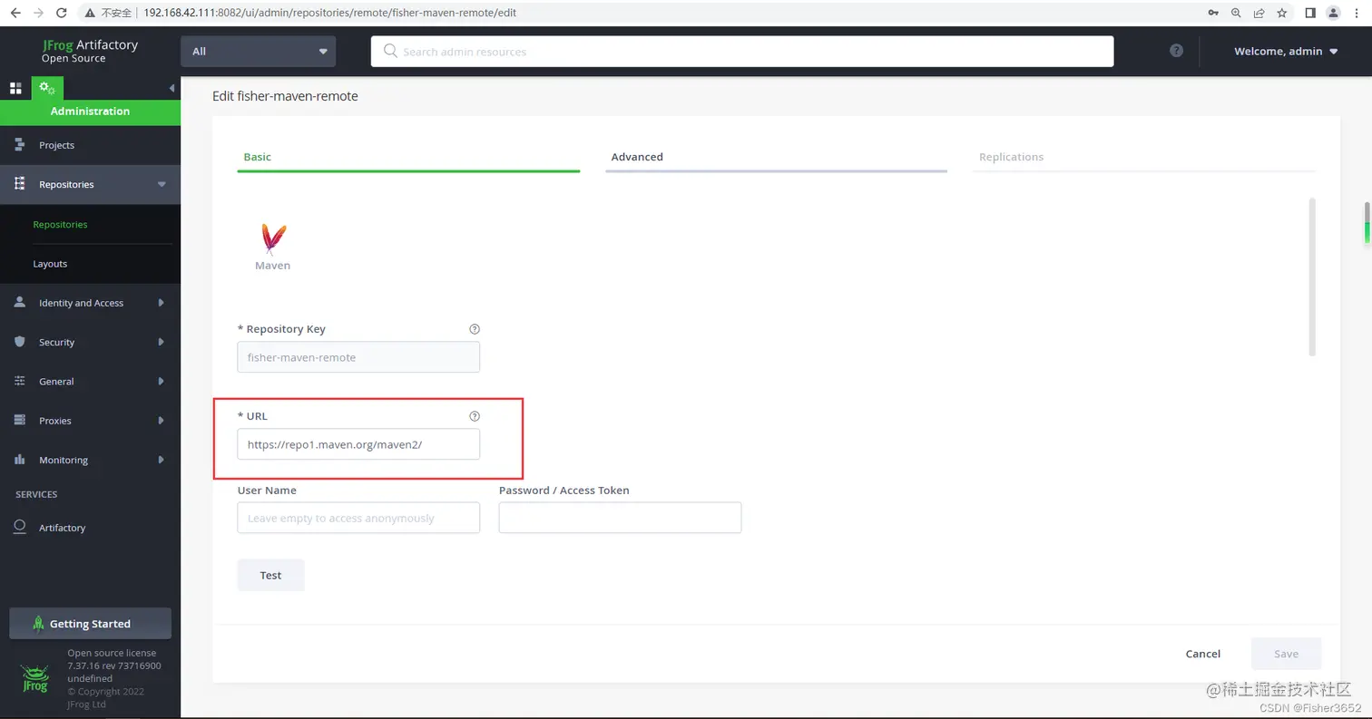1372x719 pixels.
Task: Click the Cancel button
Action: click(x=1202, y=653)
